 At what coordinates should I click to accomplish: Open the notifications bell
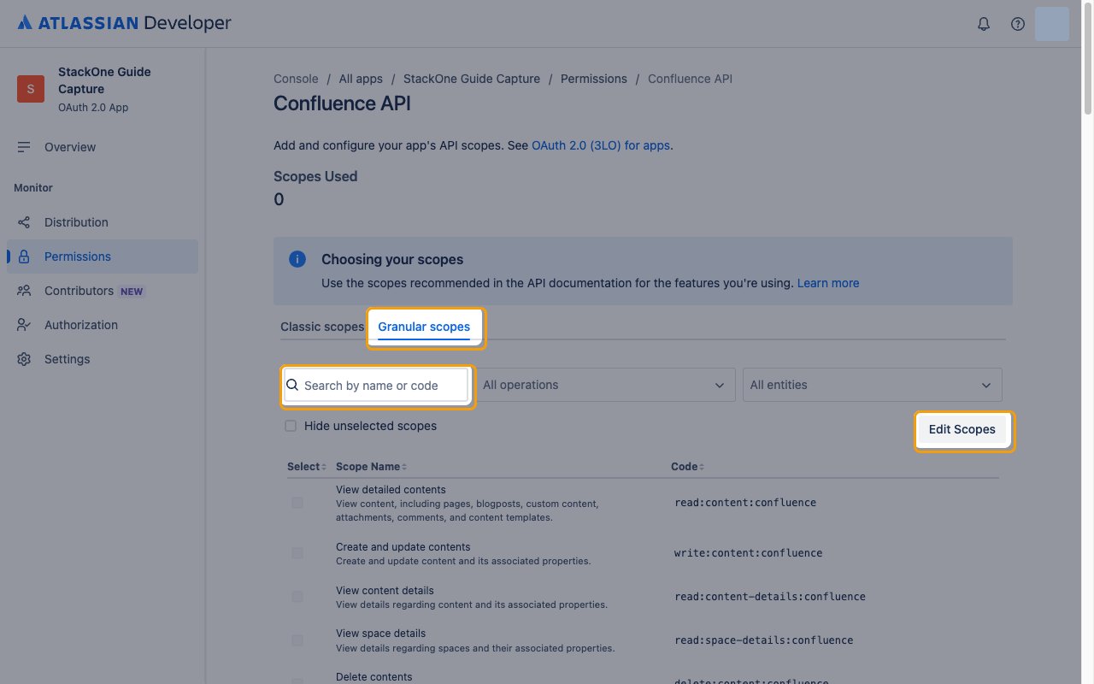click(984, 24)
